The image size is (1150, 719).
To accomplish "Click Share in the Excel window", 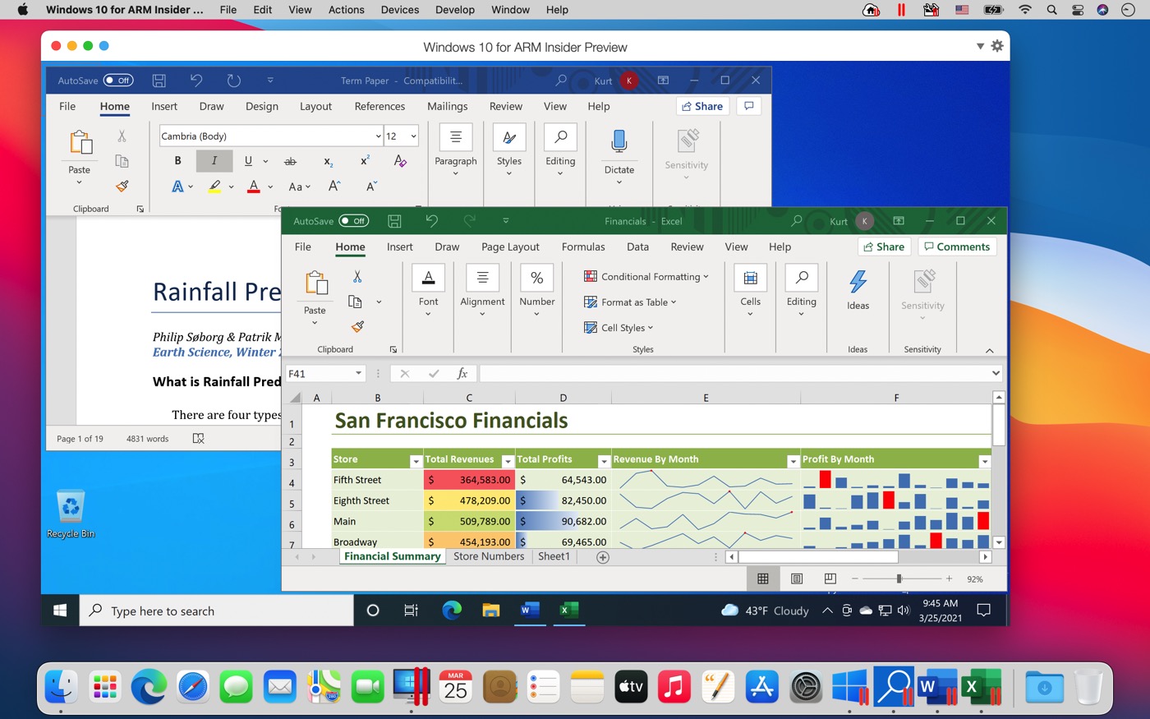I will (884, 247).
